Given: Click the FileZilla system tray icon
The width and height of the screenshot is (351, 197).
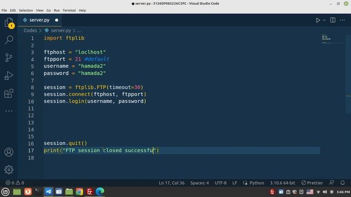Looking at the screenshot, I should [273, 192].
